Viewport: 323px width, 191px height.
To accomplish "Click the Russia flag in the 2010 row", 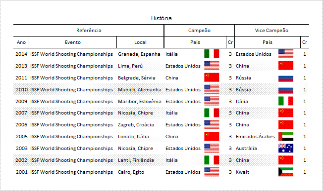I will (286, 90).
